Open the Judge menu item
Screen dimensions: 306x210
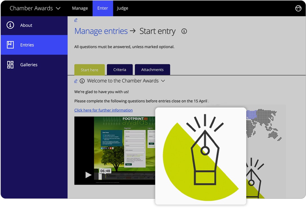tap(122, 8)
